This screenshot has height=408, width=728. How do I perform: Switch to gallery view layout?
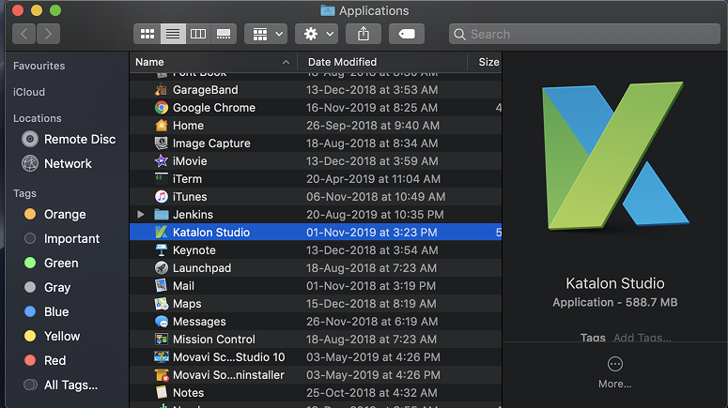(224, 34)
